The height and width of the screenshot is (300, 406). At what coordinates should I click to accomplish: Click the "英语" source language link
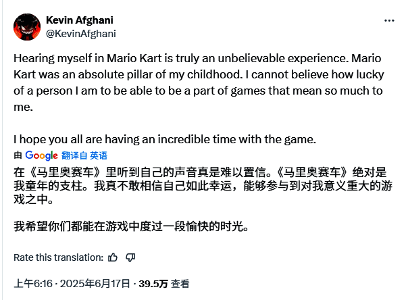(x=99, y=155)
